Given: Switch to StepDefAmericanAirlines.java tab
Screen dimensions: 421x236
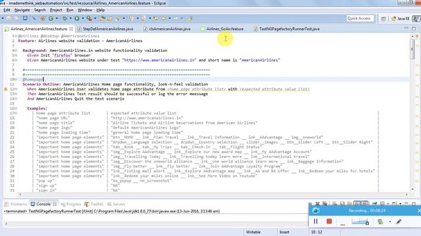Looking at the screenshot, I should (x=105, y=29).
